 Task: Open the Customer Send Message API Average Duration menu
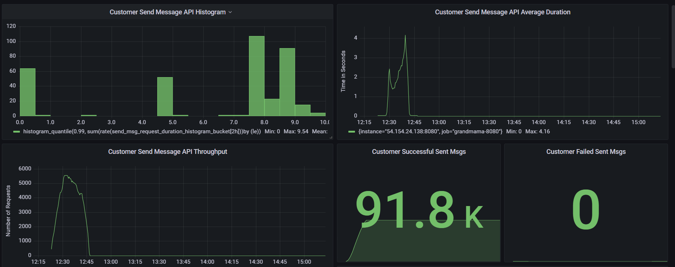tap(502, 12)
